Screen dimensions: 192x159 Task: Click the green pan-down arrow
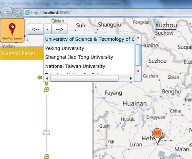click(x=46, y=84)
